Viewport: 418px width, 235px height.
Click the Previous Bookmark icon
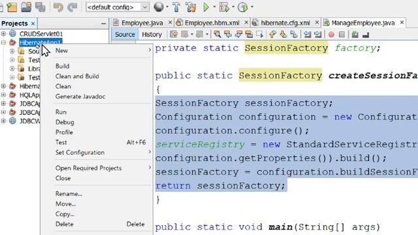(x=272, y=35)
